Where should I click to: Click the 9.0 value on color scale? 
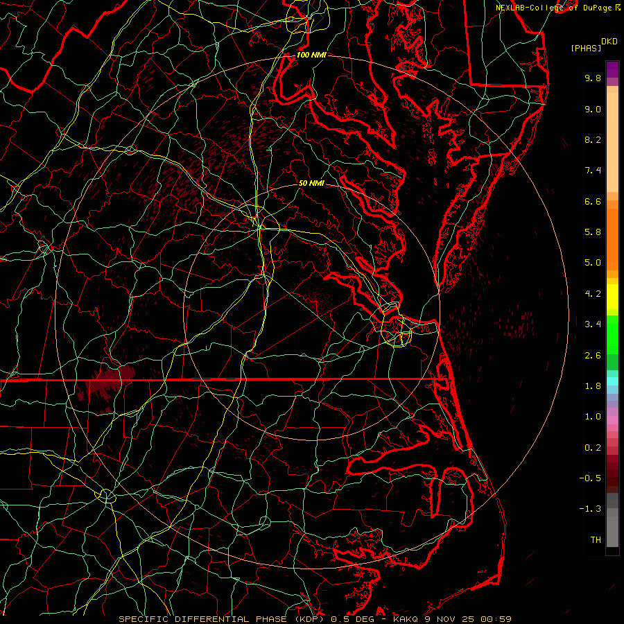pyautogui.click(x=593, y=109)
